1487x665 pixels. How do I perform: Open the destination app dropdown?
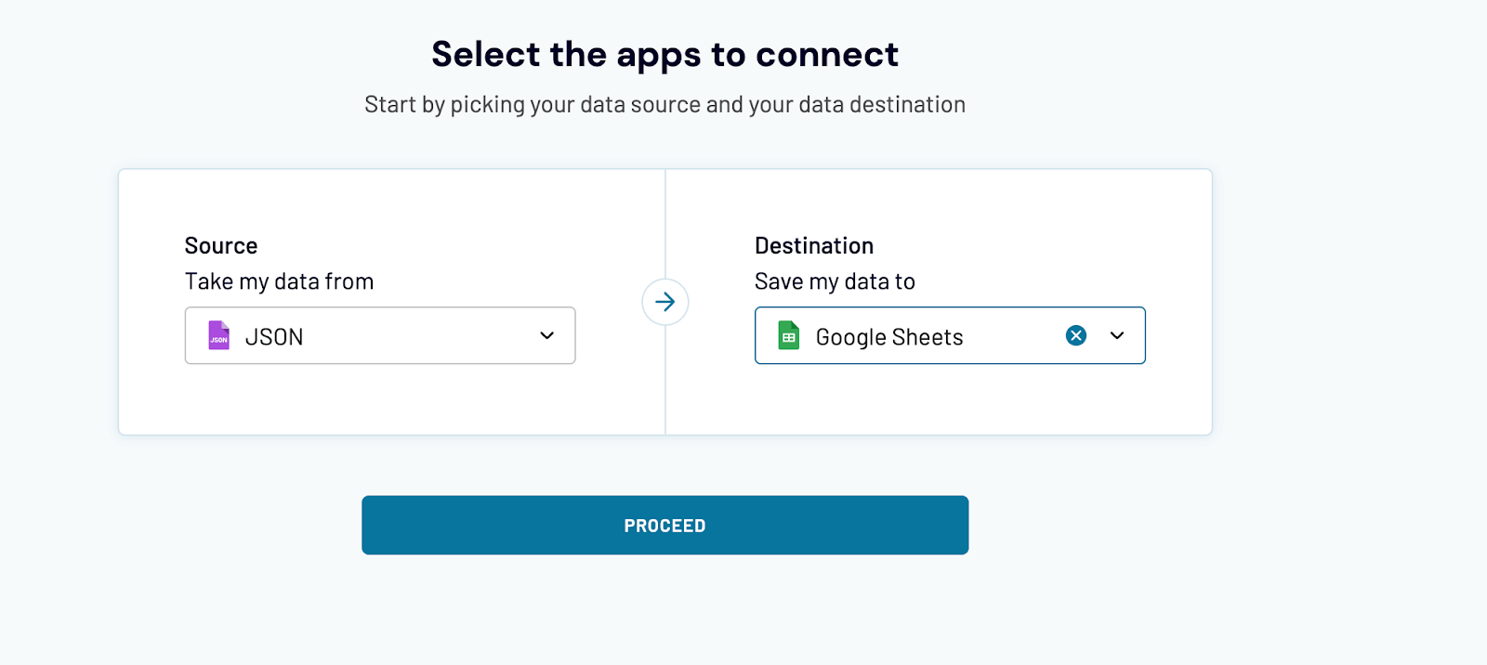pyautogui.click(x=1116, y=336)
